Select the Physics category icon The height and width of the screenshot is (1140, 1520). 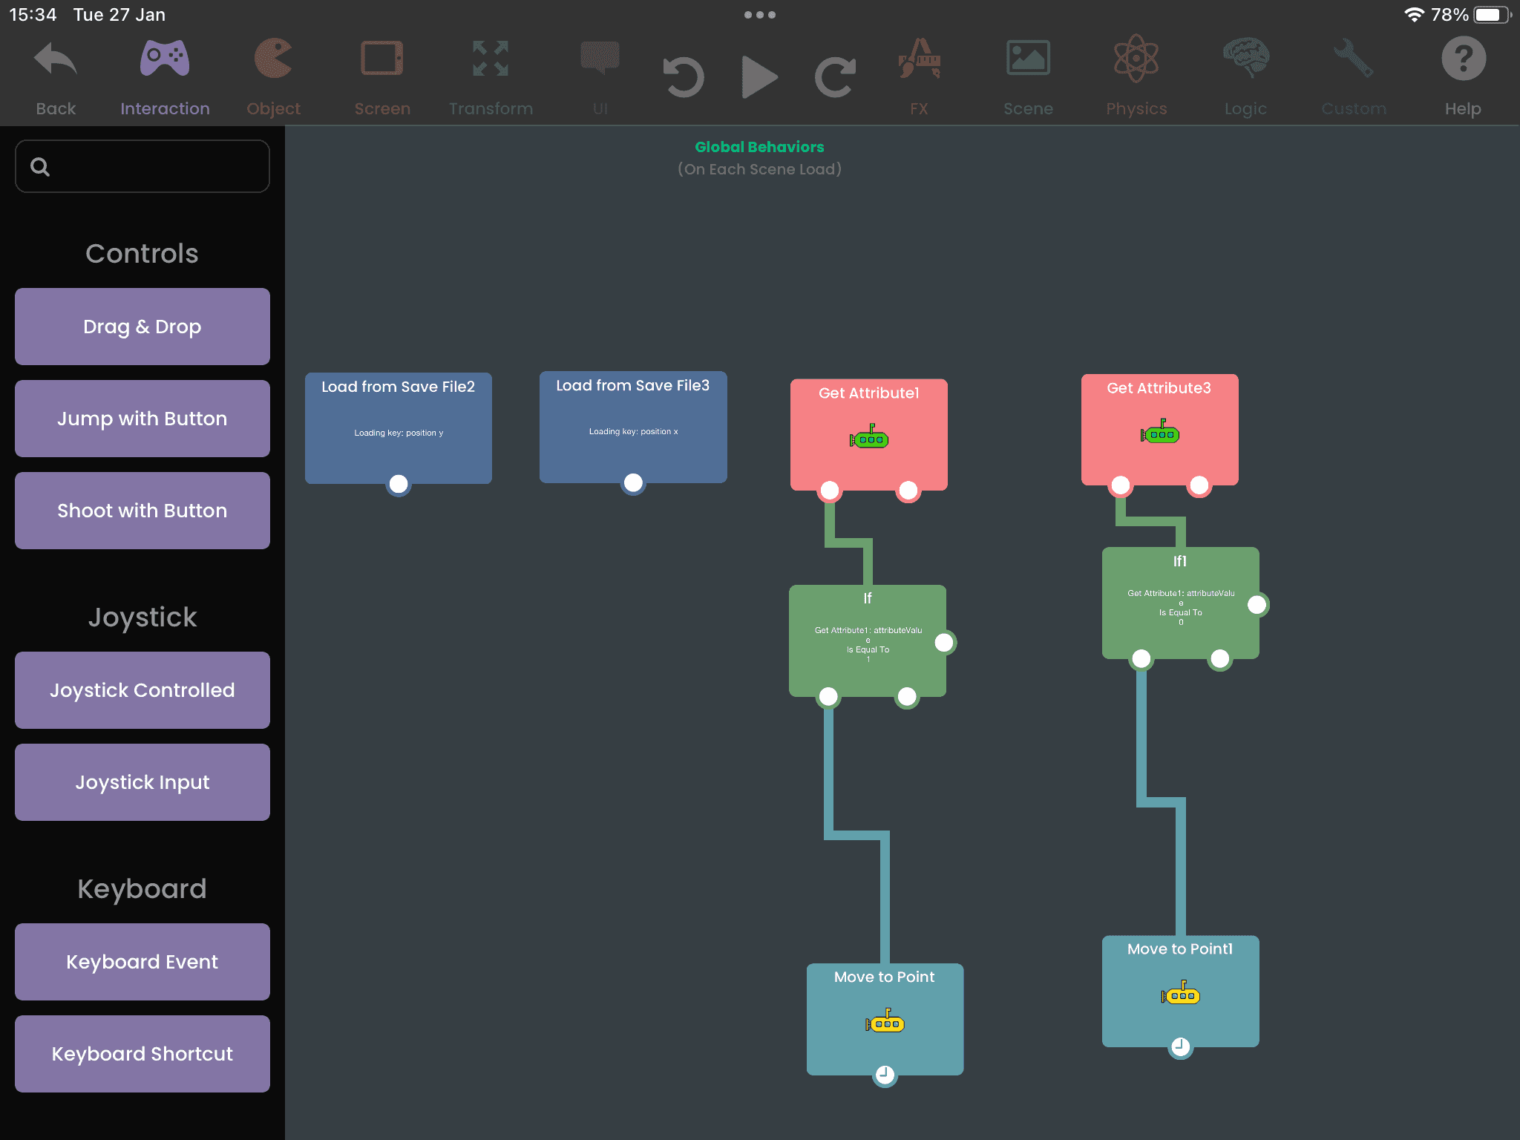(1136, 76)
